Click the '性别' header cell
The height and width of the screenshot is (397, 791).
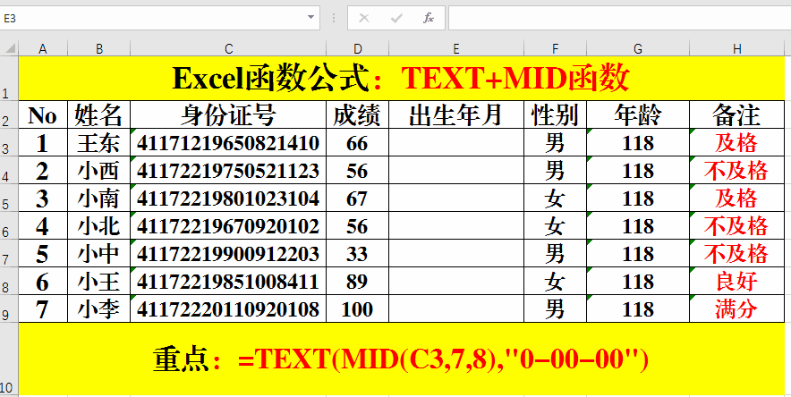555,114
